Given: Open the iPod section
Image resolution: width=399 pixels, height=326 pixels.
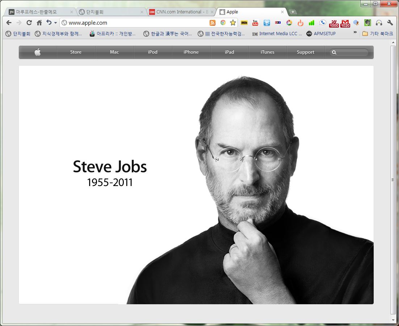Looking at the screenshot, I should (x=153, y=52).
